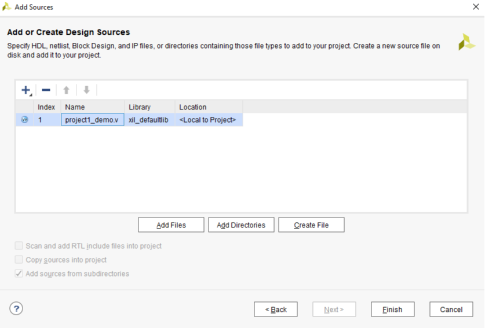Open the xil_defaultlib library cell dropdown
The width and height of the screenshot is (485, 328).
coord(149,120)
